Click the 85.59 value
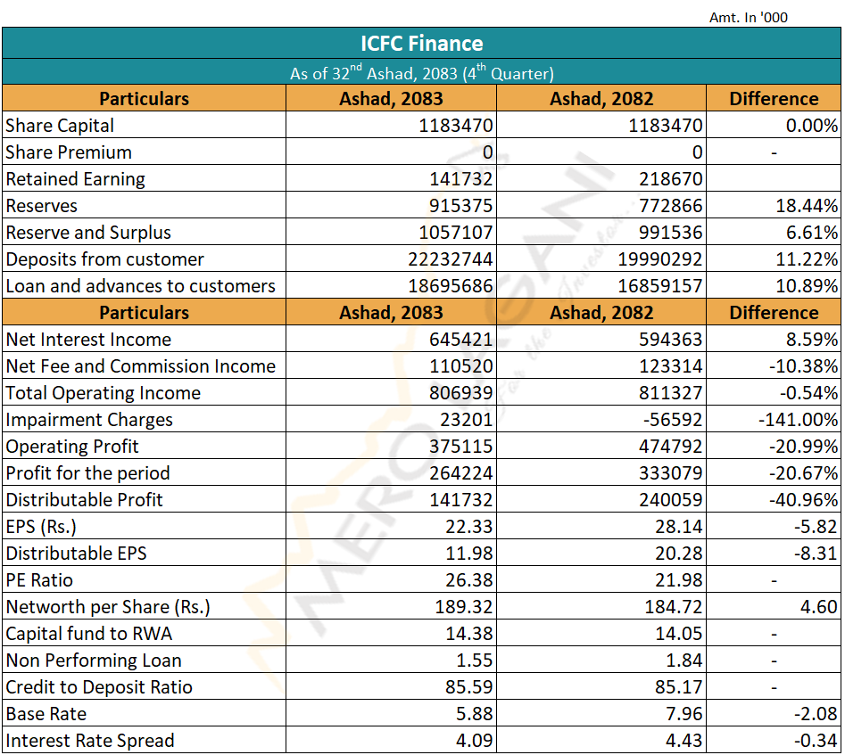Image resolution: width=845 pixels, height=755 pixels. [468, 687]
